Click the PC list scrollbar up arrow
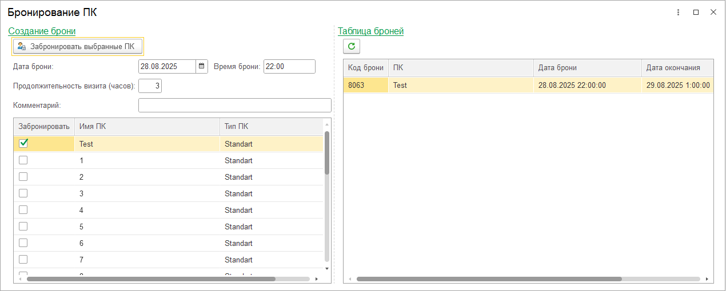Viewport: 726px width, 291px height. coord(327,124)
